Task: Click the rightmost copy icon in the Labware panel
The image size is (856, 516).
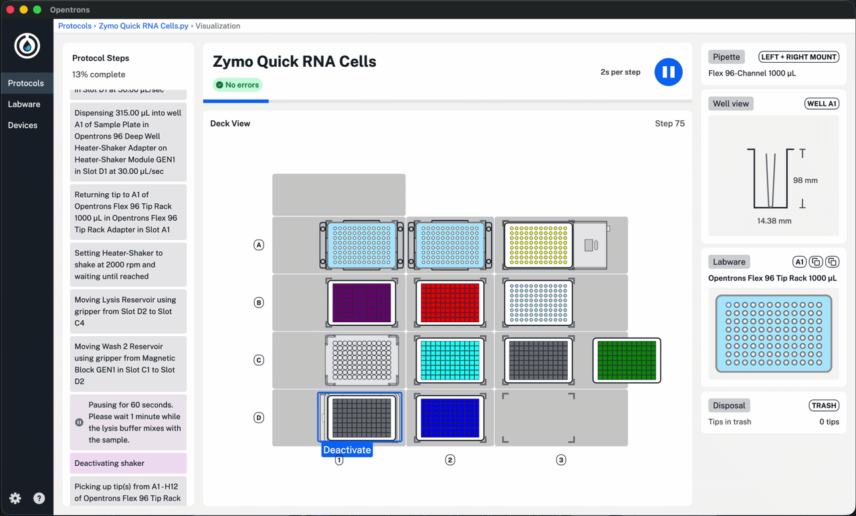Action: 832,262
